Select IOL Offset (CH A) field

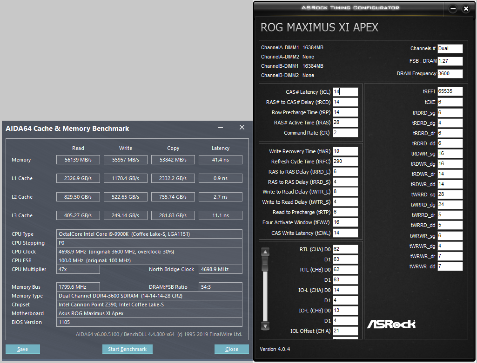coord(345,331)
